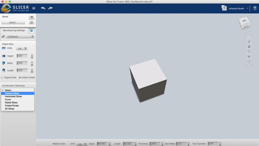Undo the last action with the back arrow
Viewport: 259px width, 146px height.
pyautogui.click(x=43, y=8)
